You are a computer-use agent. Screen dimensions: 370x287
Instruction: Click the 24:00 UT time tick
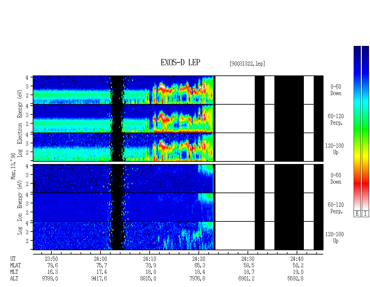pos(100,259)
